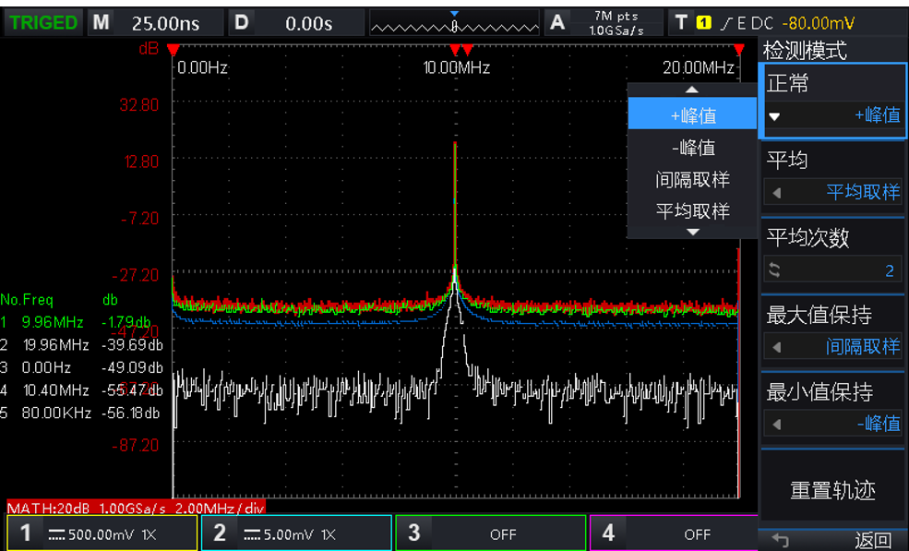Click the waveform memory overview thumbnail
Image resolution: width=909 pixels, height=551 pixels.
[x=454, y=24]
